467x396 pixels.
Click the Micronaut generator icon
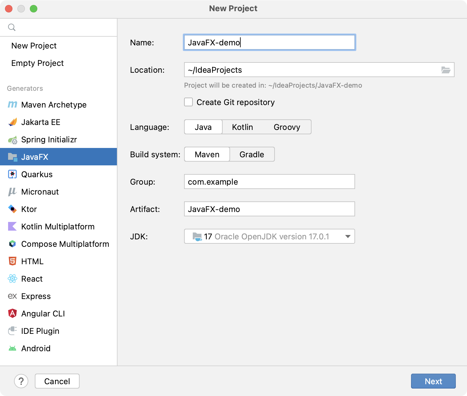coord(12,191)
